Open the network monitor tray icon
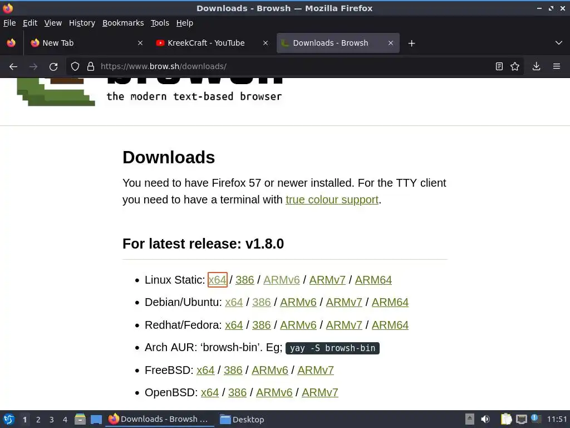The image size is (570, 428). pos(522,419)
